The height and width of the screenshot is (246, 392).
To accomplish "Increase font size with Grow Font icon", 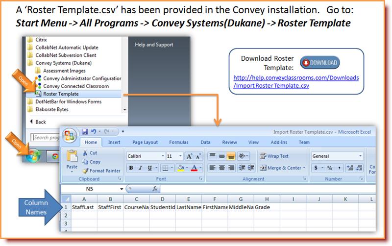I will [189, 156].
